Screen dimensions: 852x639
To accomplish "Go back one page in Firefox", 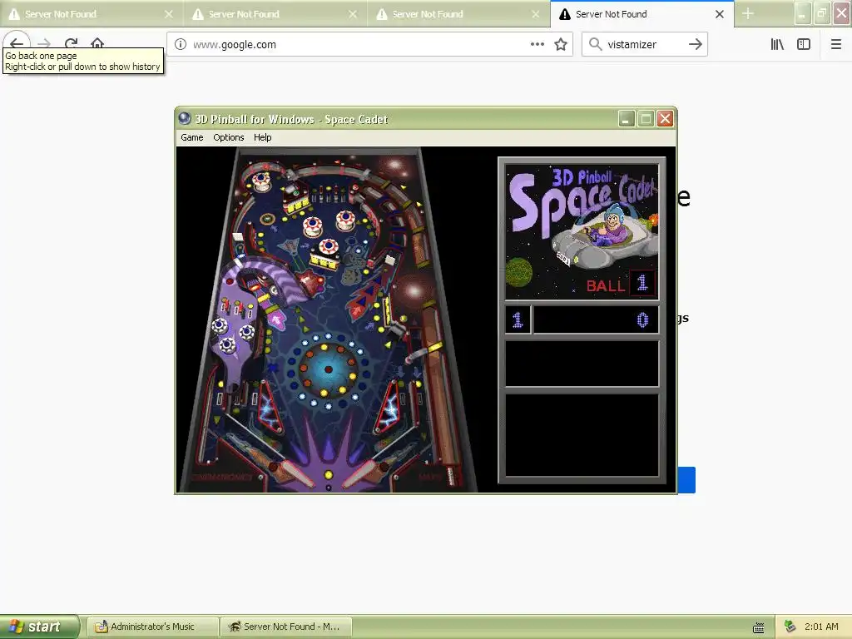I will [17, 43].
